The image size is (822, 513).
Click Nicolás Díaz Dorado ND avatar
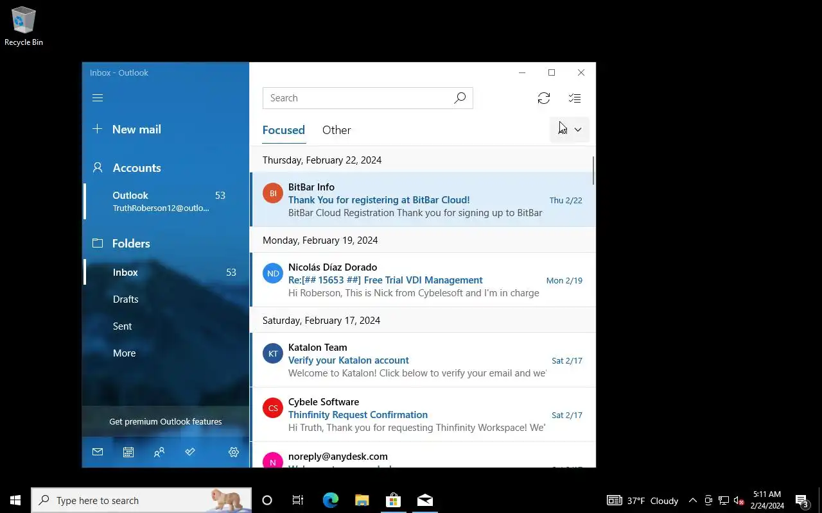[x=273, y=273]
